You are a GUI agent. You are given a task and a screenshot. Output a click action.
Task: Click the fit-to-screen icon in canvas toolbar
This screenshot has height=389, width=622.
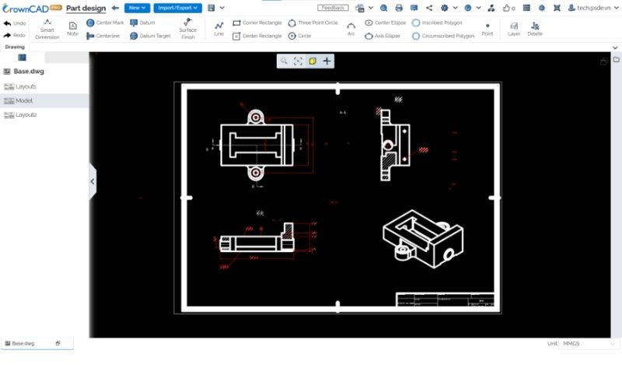click(x=298, y=61)
